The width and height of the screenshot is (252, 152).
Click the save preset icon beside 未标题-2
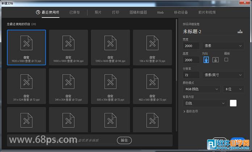tap(240, 31)
